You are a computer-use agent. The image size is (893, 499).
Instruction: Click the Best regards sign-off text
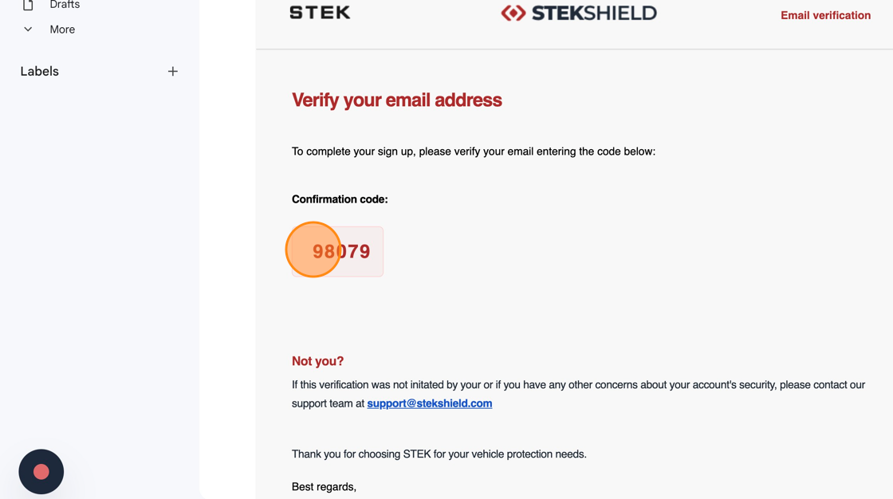tap(324, 487)
